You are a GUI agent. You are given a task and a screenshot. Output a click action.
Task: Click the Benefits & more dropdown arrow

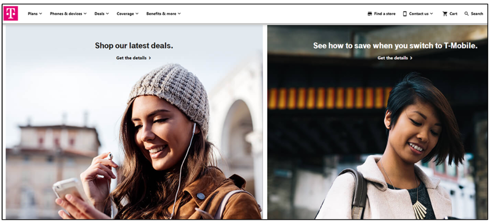[x=179, y=14]
